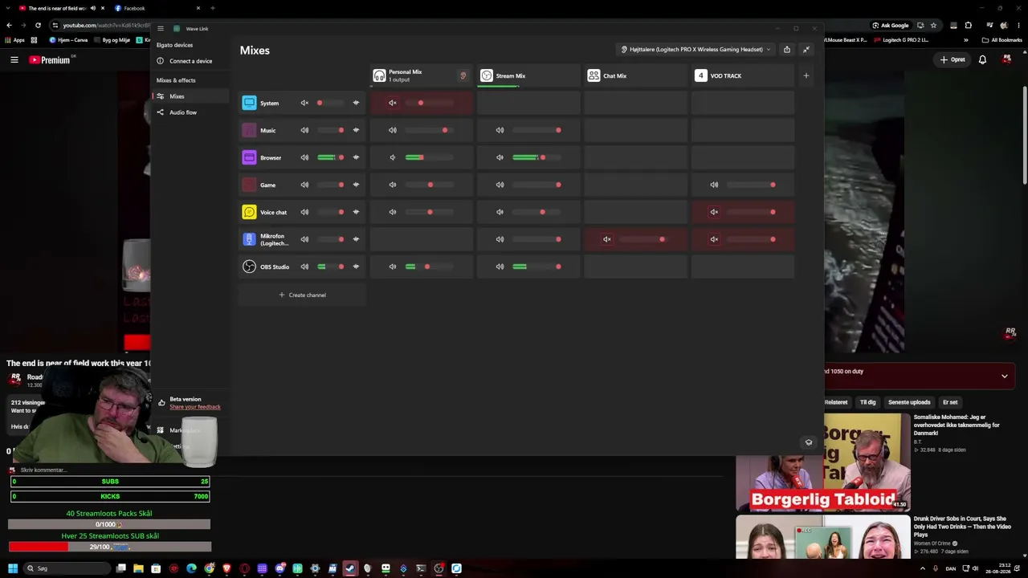Click the purple Browser channel icon
The width and height of the screenshot is (1028, 578).
tap(249, 157)
